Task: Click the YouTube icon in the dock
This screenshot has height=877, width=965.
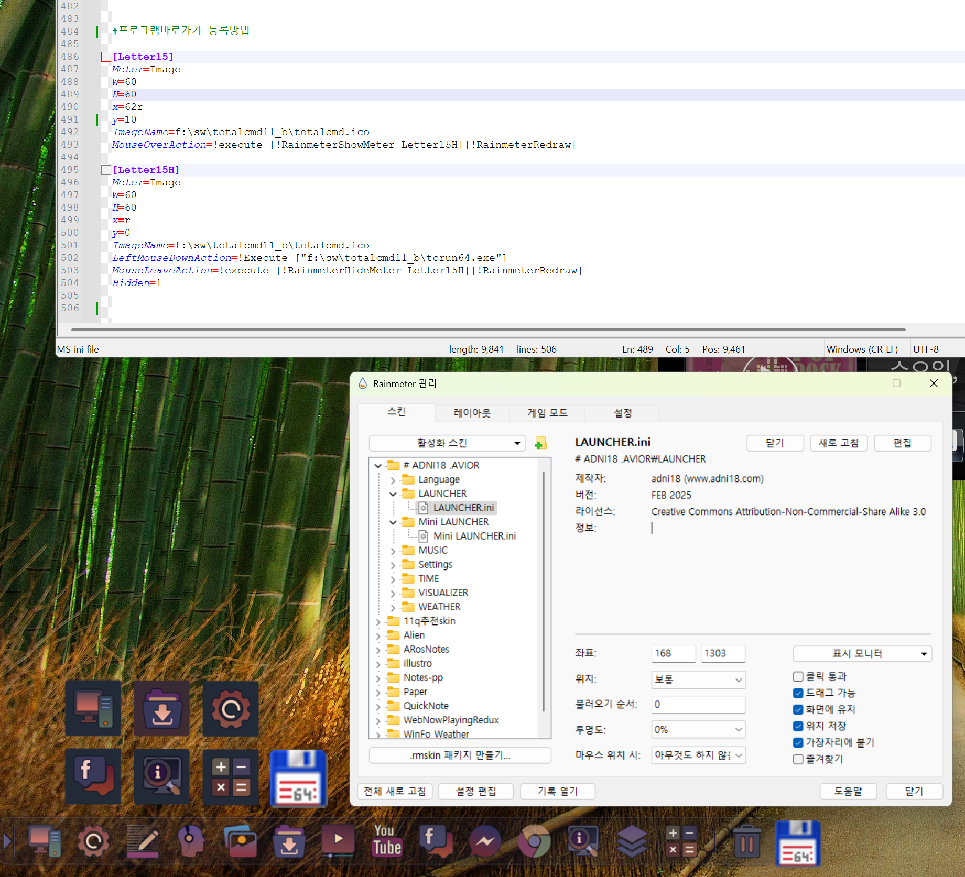Action: (387, 840)
